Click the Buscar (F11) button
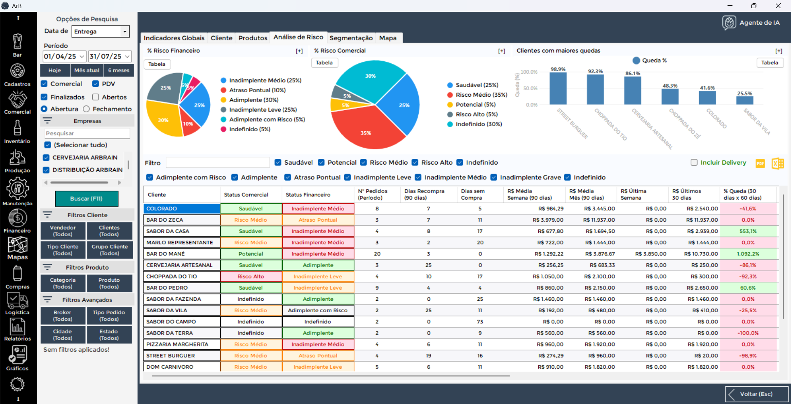This screenshot has width=791, height=404. (87, 199)
